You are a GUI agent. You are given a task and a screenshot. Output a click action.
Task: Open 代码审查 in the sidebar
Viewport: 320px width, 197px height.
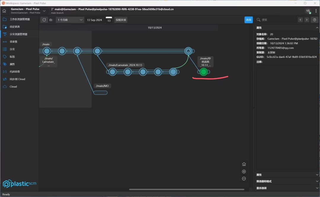pos(15,72)
